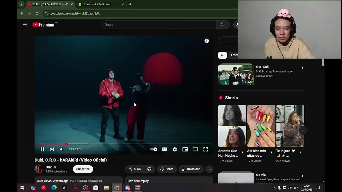Image resolution: width=342 pixels, height=192 pixels.
Task: Select the All filter chip
Action: tap(222, 55)
